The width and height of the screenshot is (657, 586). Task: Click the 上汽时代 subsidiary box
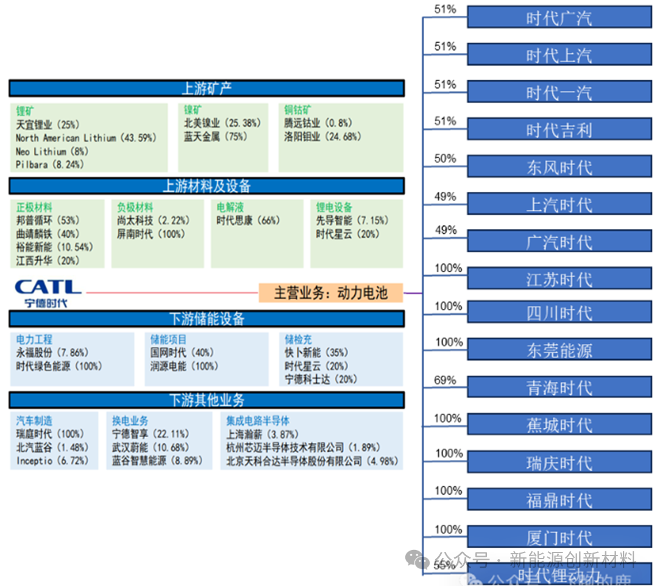tap(559, 204)
